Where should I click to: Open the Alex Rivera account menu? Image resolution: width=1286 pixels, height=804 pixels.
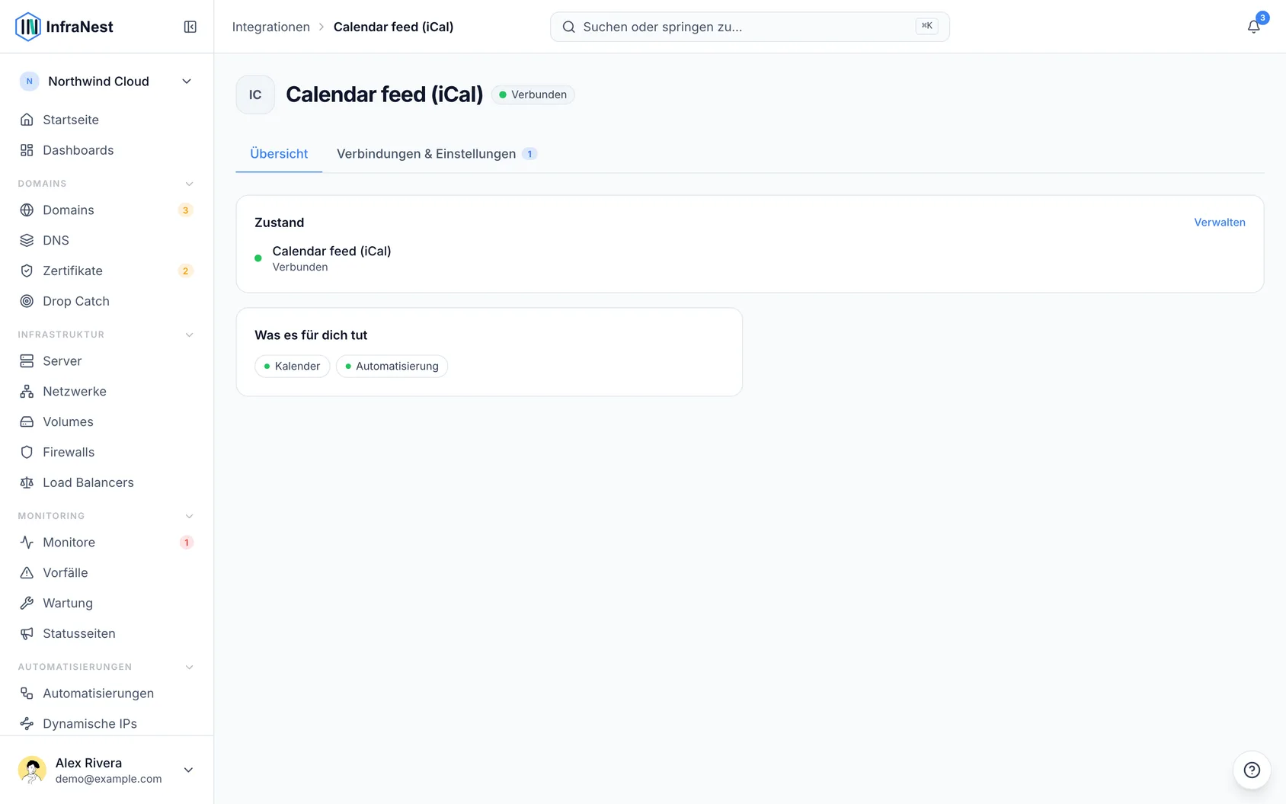click(107, 770)
